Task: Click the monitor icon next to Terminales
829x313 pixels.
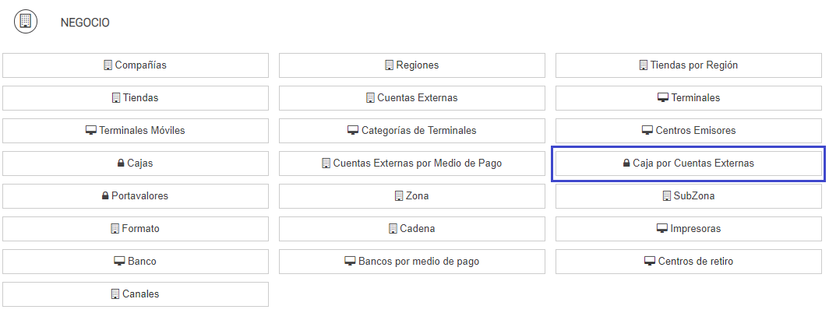Action: (663, 98)
